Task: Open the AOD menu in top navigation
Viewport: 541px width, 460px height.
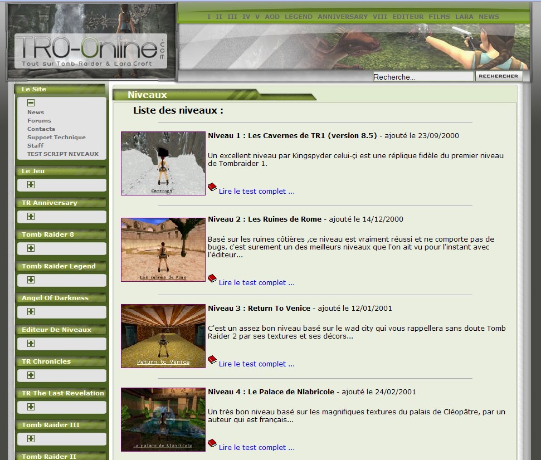Action: point(272,17)
